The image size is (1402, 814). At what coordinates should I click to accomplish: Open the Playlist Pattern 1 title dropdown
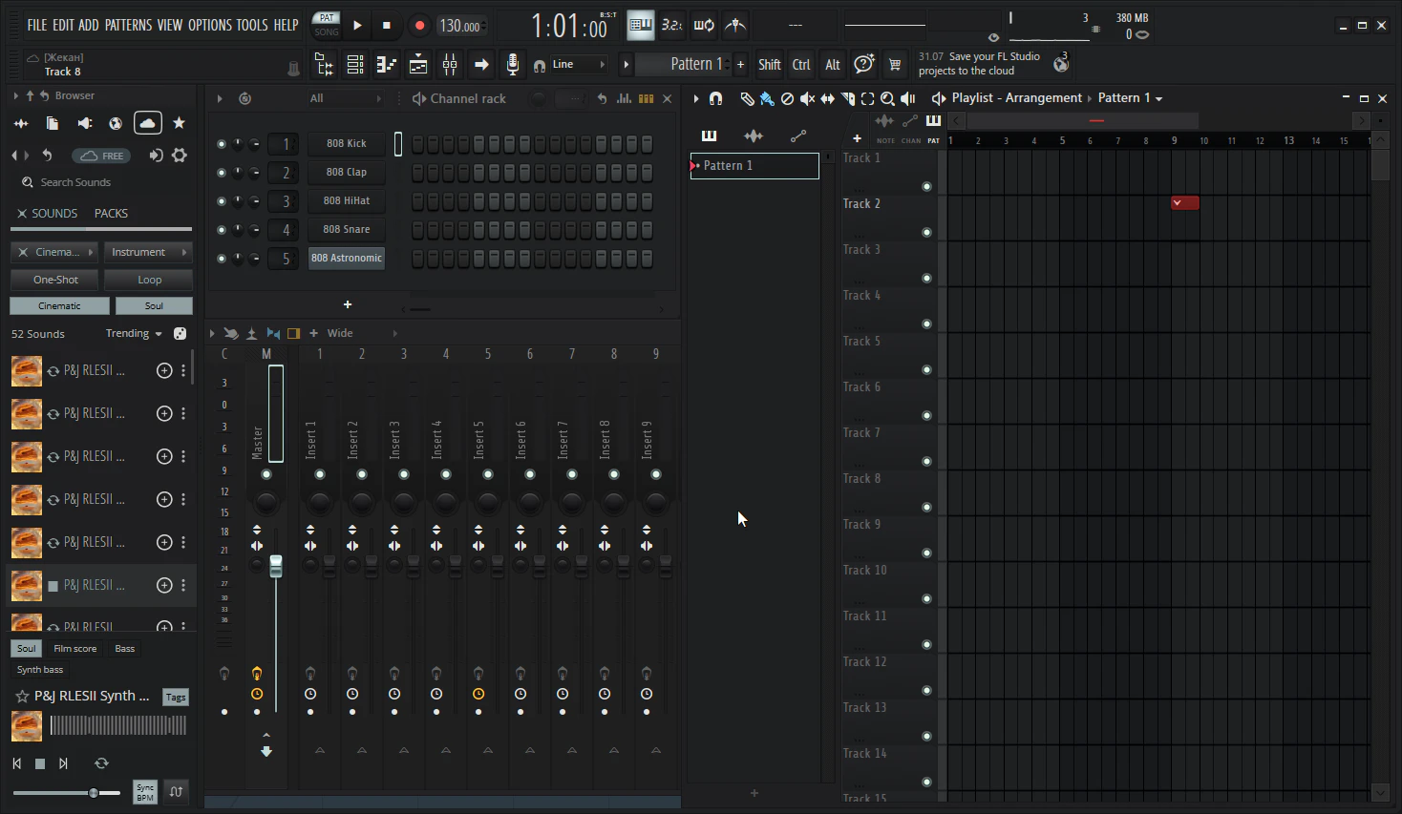click(1131, 98)
